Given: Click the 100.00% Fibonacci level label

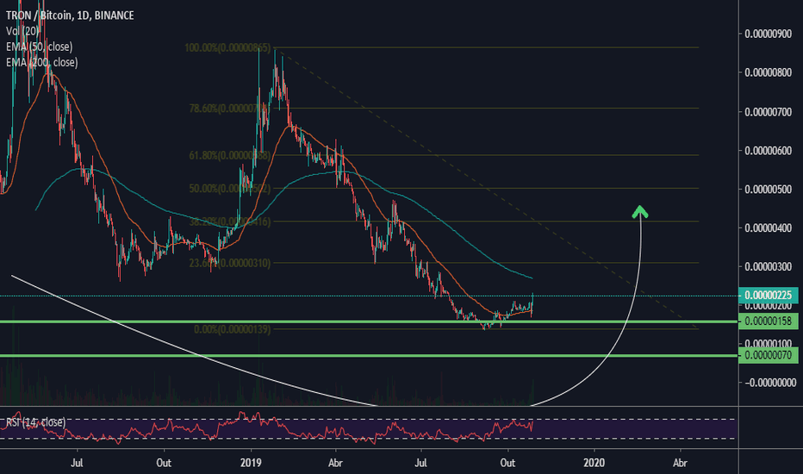Looking at the screenshot, I should (227, 48).
